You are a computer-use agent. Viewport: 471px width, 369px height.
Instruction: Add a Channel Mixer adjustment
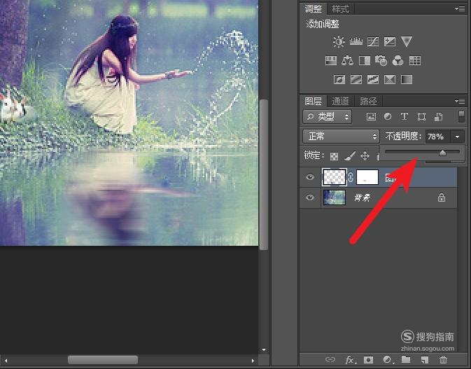coord(398,61)
